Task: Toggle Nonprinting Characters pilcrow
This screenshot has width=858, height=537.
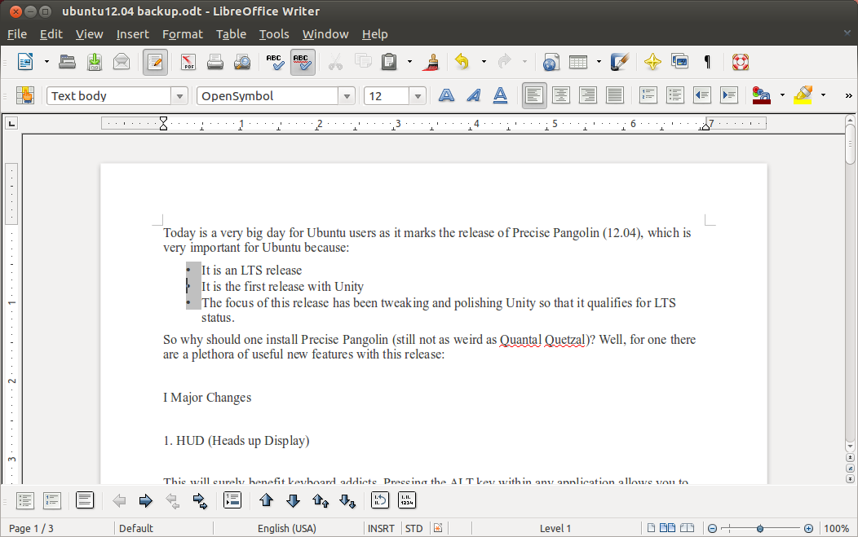Action: [707, 62]
